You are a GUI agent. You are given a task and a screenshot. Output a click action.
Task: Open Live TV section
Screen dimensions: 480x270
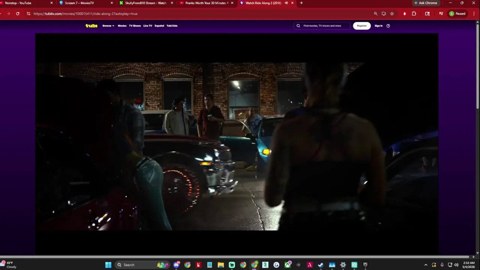148,26
